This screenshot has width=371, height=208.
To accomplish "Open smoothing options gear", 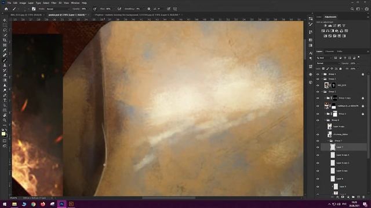I will 149,9.
